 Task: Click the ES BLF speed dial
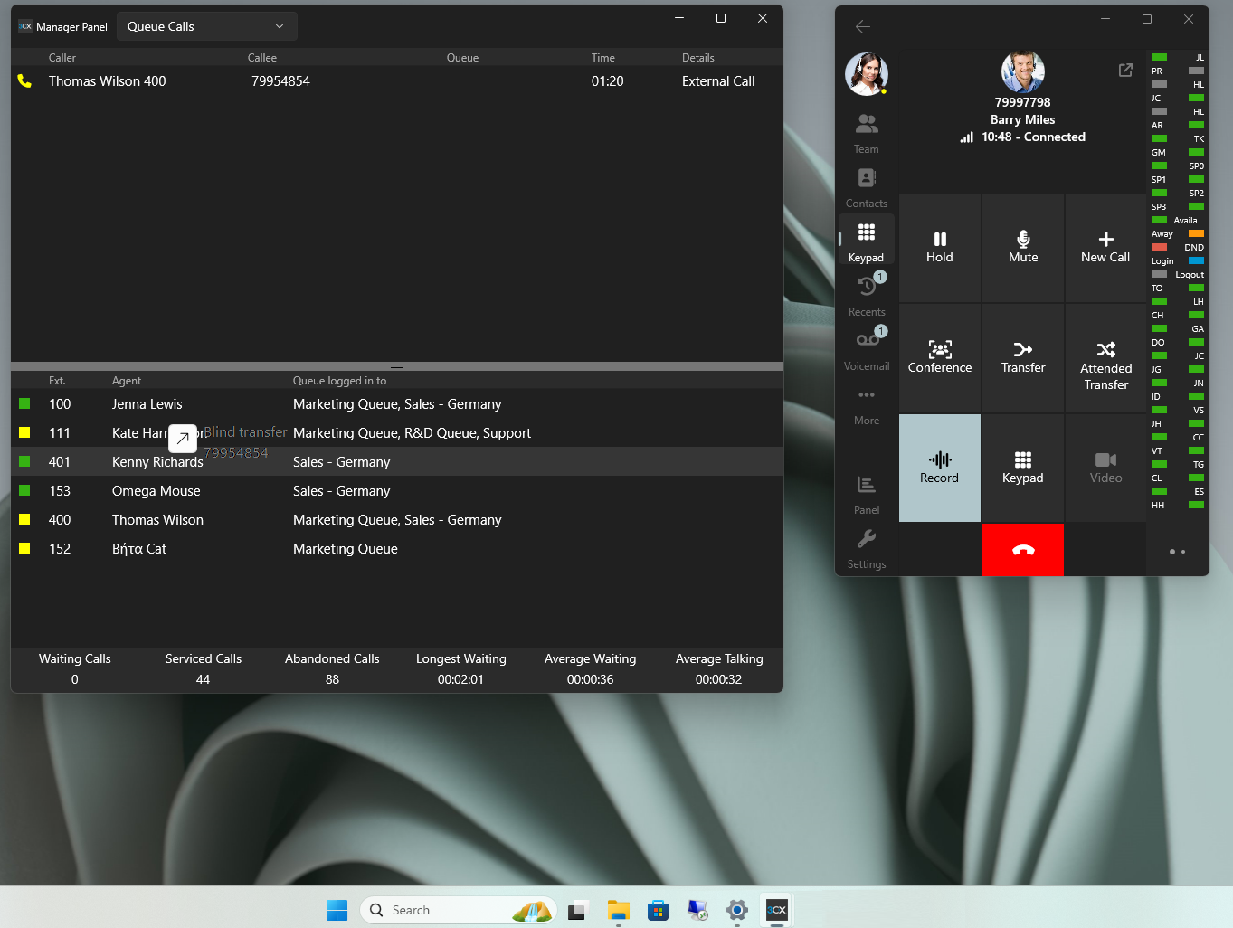tap(1178, 491)
